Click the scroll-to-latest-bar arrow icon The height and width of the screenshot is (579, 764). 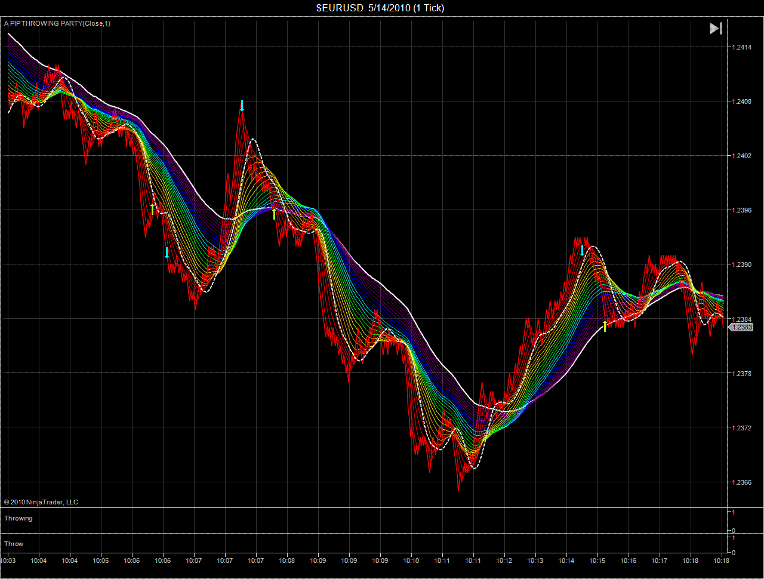point(716,28)
